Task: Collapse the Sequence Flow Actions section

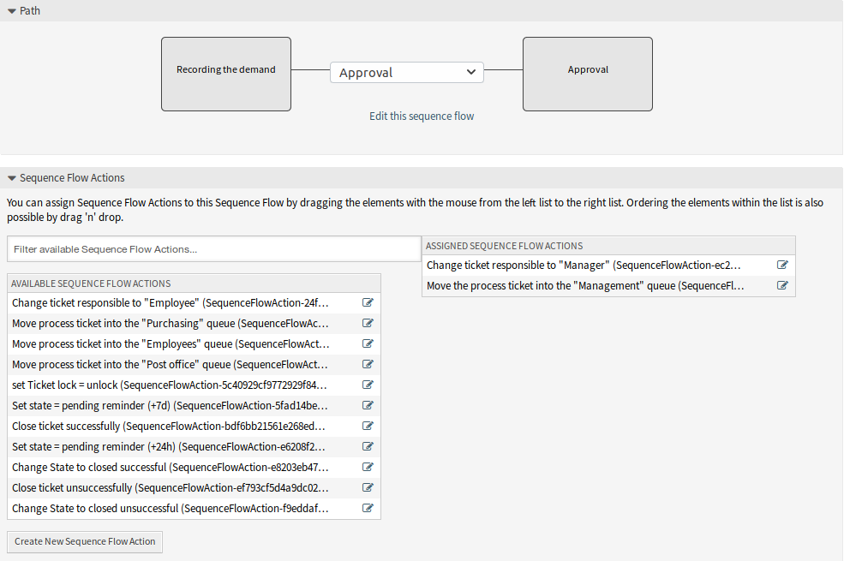Action: (x=12, y=178)
